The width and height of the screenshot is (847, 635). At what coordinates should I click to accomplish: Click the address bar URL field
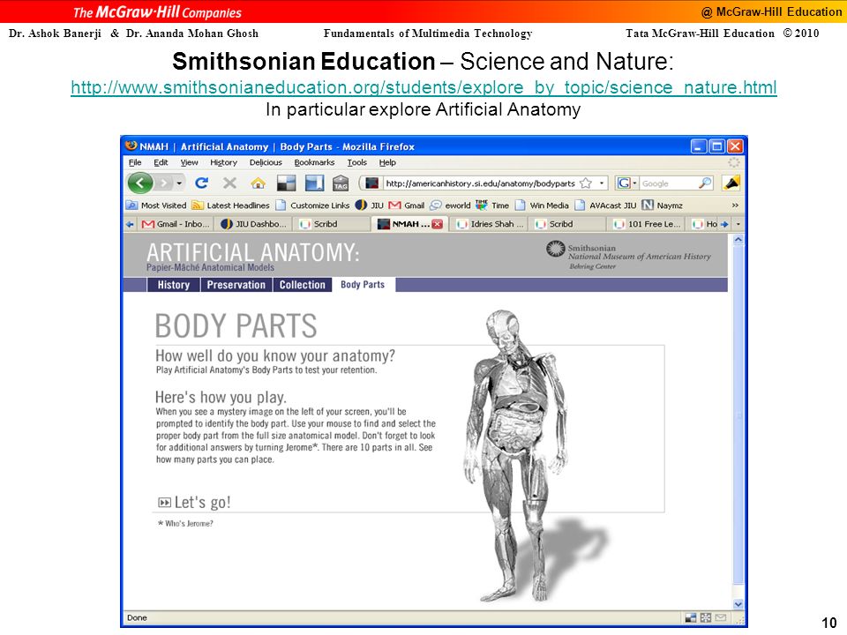click(x=480, y=183)
